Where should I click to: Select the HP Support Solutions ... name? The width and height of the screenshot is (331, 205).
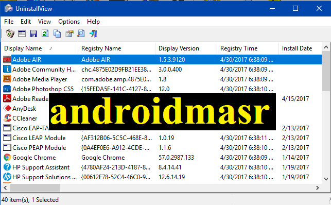pyautogui.click(x=44, y=177)
